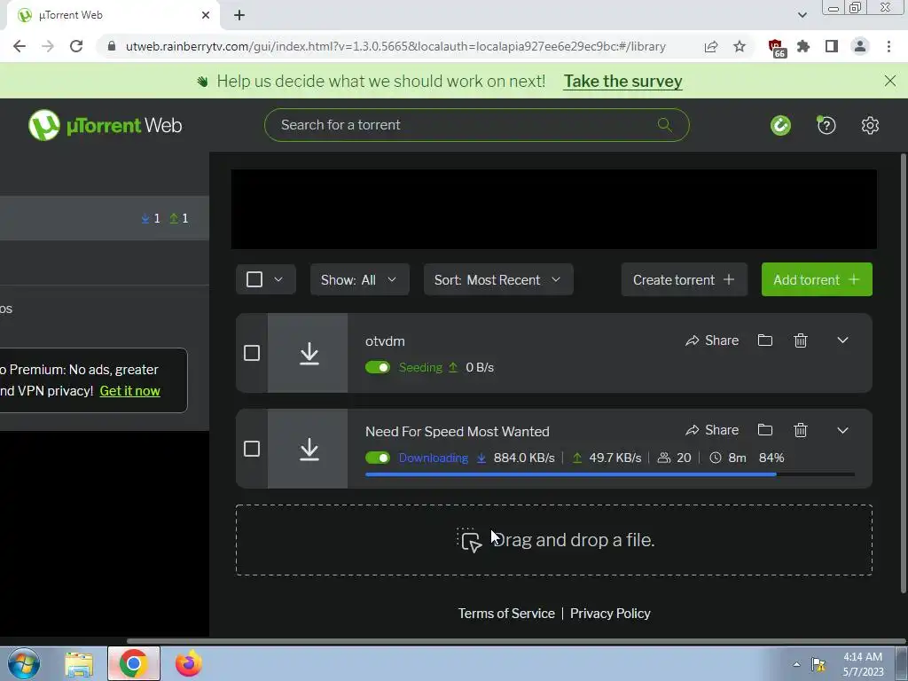
Task: Click Get it now premium link
Action: coord(129,391)
